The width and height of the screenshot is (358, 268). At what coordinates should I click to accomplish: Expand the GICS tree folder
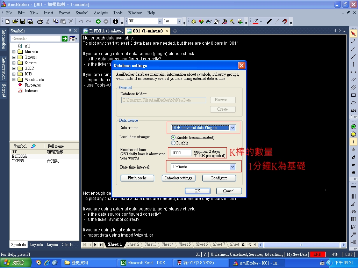click(14, 68)
